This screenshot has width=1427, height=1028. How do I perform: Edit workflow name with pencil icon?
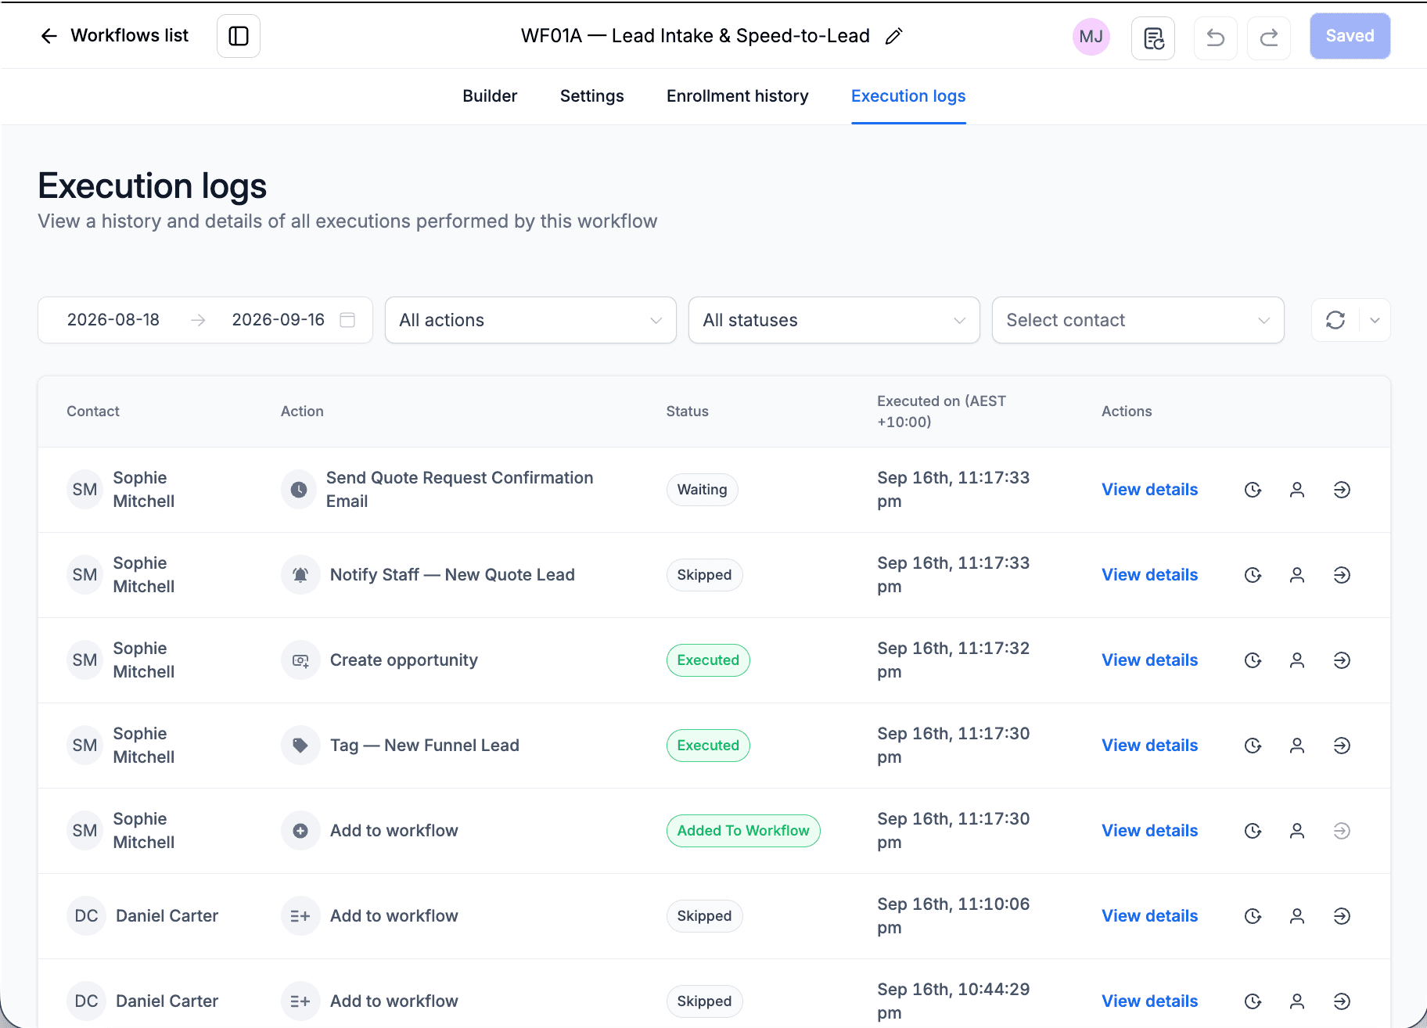coord(893,36)
